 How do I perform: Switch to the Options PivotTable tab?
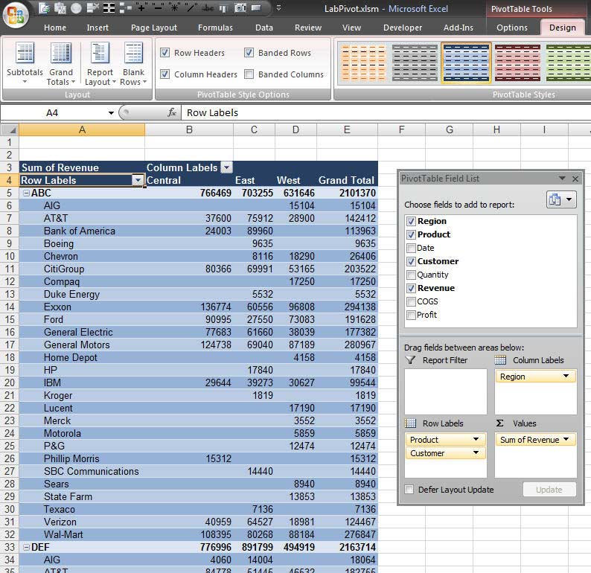(x=512, y=28)
